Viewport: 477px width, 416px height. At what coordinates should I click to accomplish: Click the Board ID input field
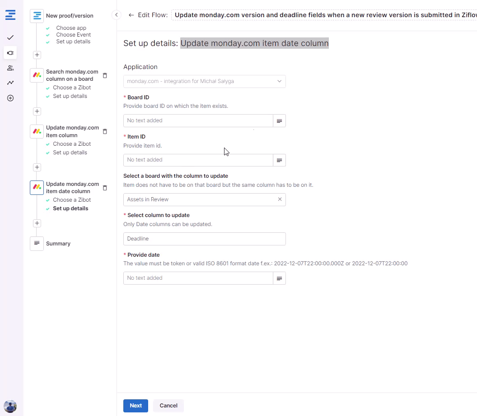click(x=198, y=120)
